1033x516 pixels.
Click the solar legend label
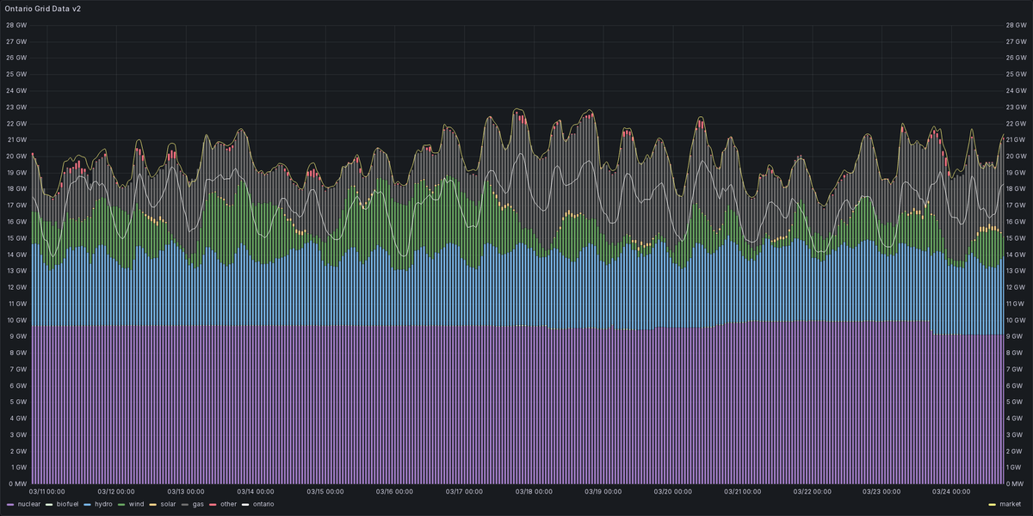[x=168, y=504]
